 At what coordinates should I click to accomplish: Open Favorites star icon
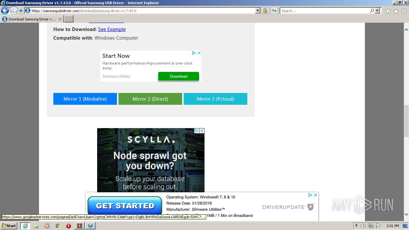(x=396, y=11)
